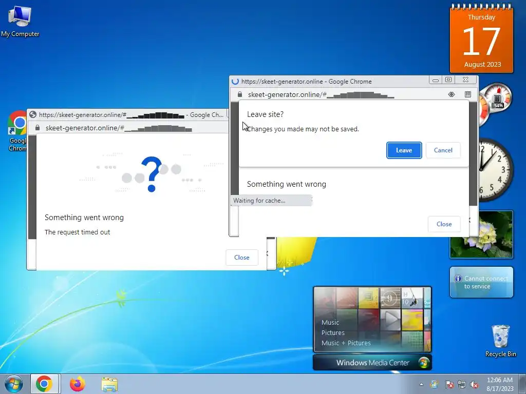Minimize the right Chrome window
The height and width of the screenshot is (394, 526).
436,80
